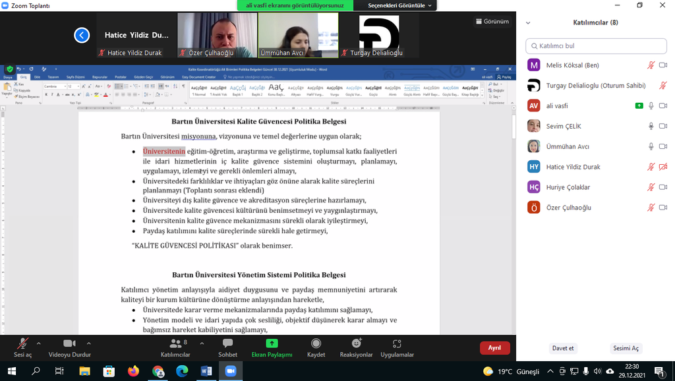Click the Katılımcı bul search field

596,46
